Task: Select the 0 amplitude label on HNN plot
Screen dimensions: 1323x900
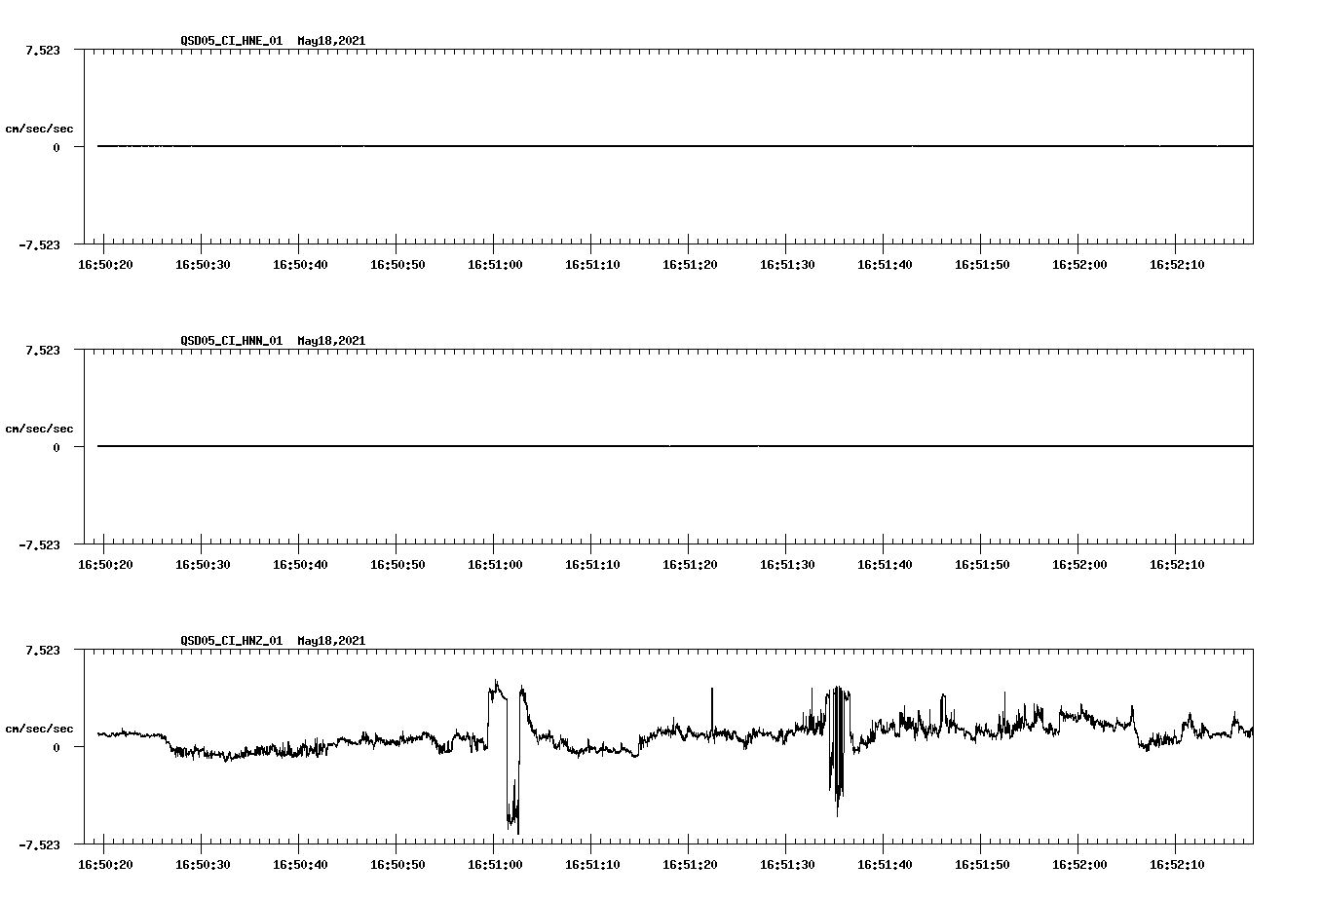Action: [x=55, y=448]
